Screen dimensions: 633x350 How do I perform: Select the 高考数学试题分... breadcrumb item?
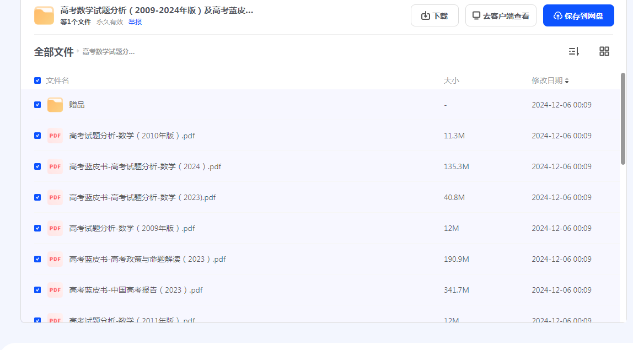coord(108,52)
